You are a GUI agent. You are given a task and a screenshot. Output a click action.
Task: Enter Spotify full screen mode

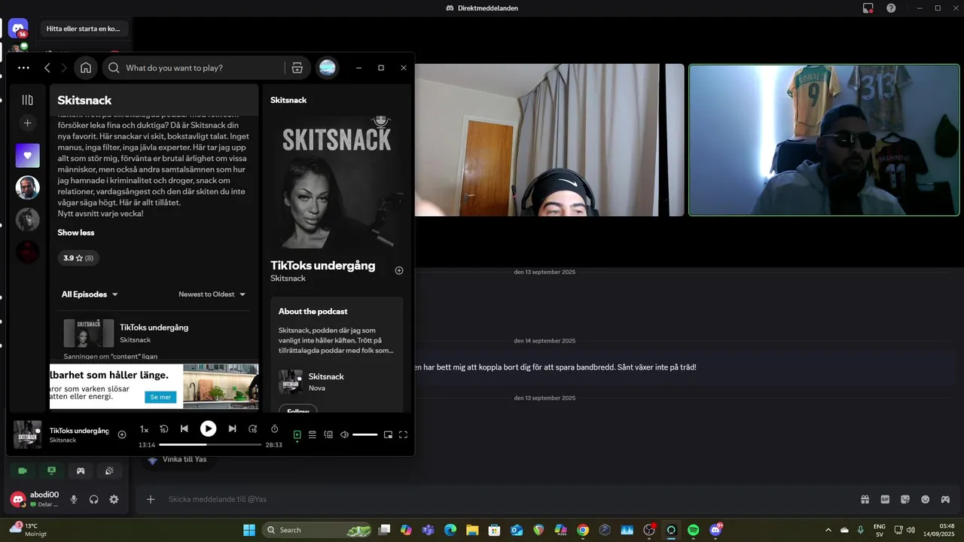coord(403,434)
